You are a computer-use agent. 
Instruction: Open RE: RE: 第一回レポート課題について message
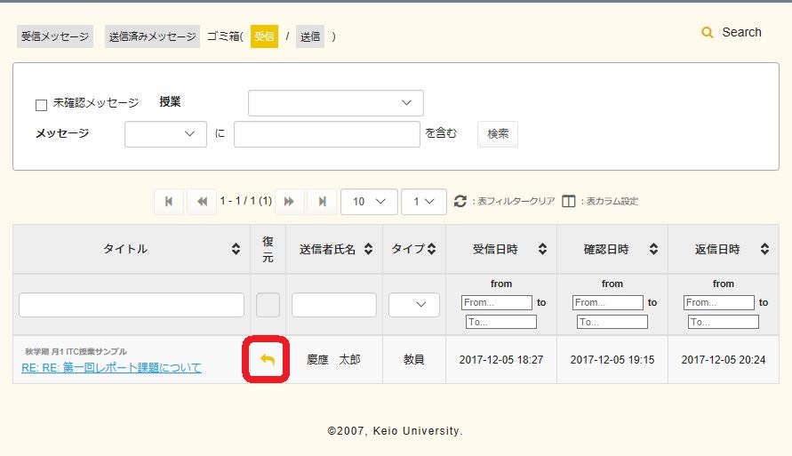point(111,367)
